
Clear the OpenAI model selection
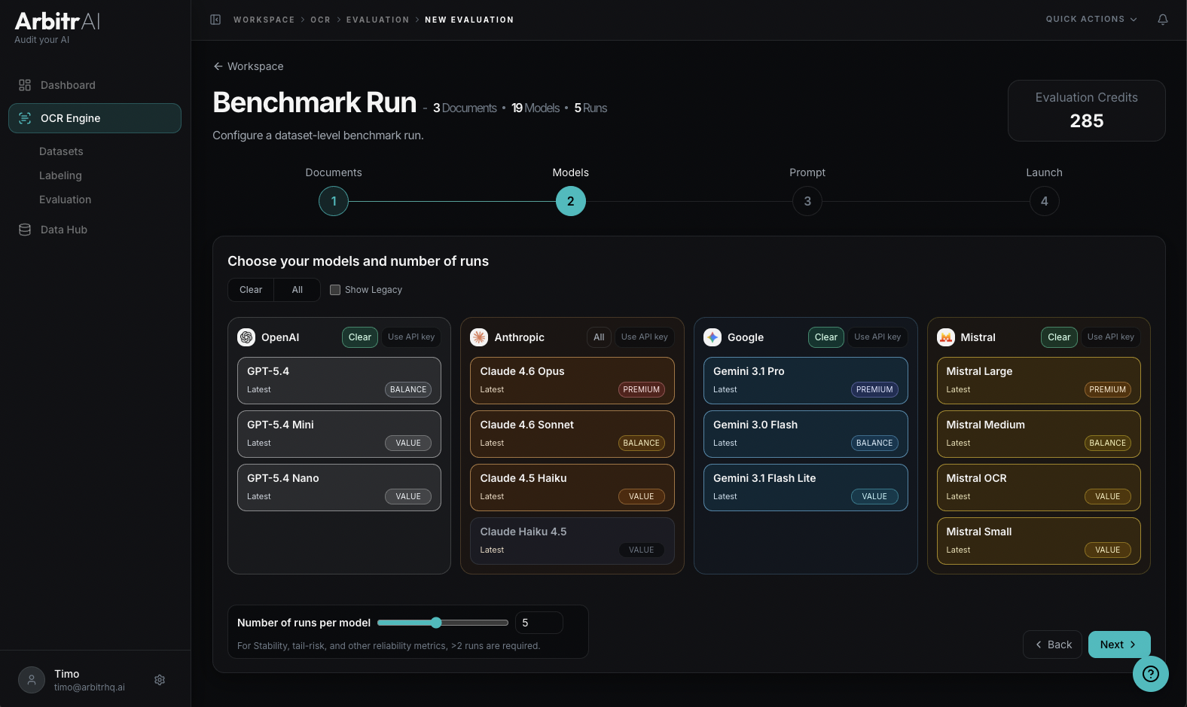pyautogui.click(x=360, y=337)
